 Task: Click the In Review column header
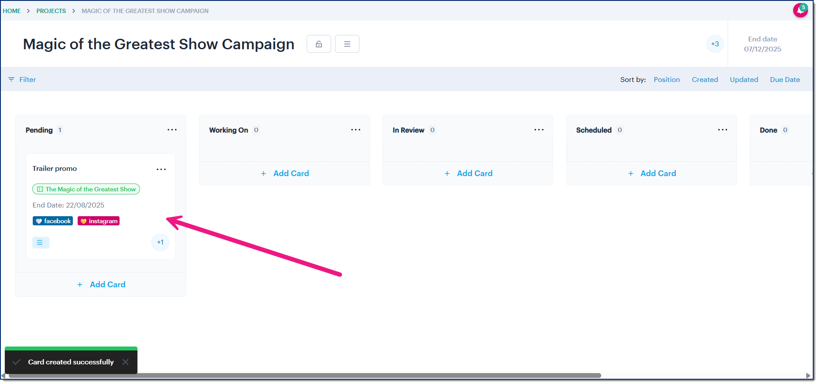point(408,130)
